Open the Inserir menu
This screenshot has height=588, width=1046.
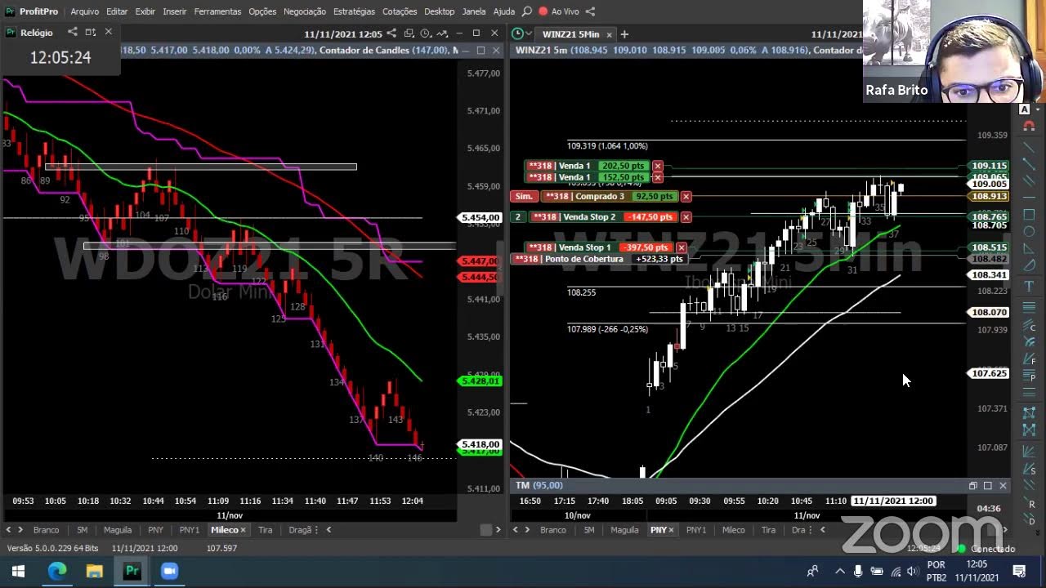coord(175,11)
